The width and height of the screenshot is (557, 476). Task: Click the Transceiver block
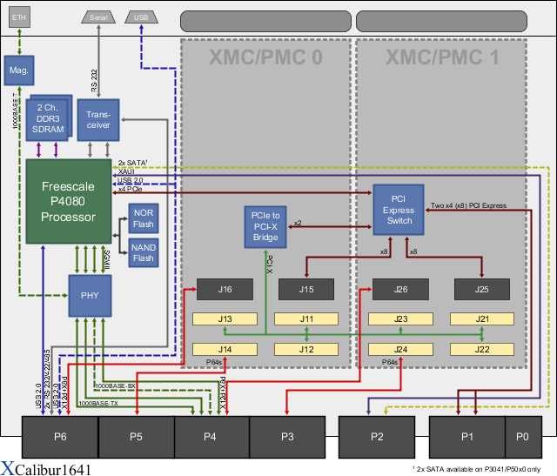98,120
